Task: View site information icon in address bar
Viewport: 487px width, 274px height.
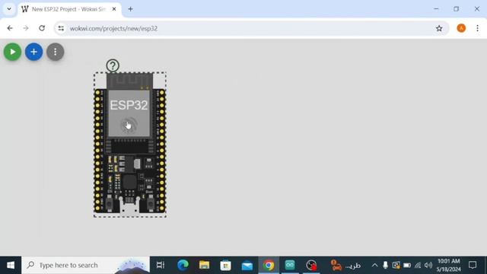Action: pyautogui.click(x=61, y=28)
